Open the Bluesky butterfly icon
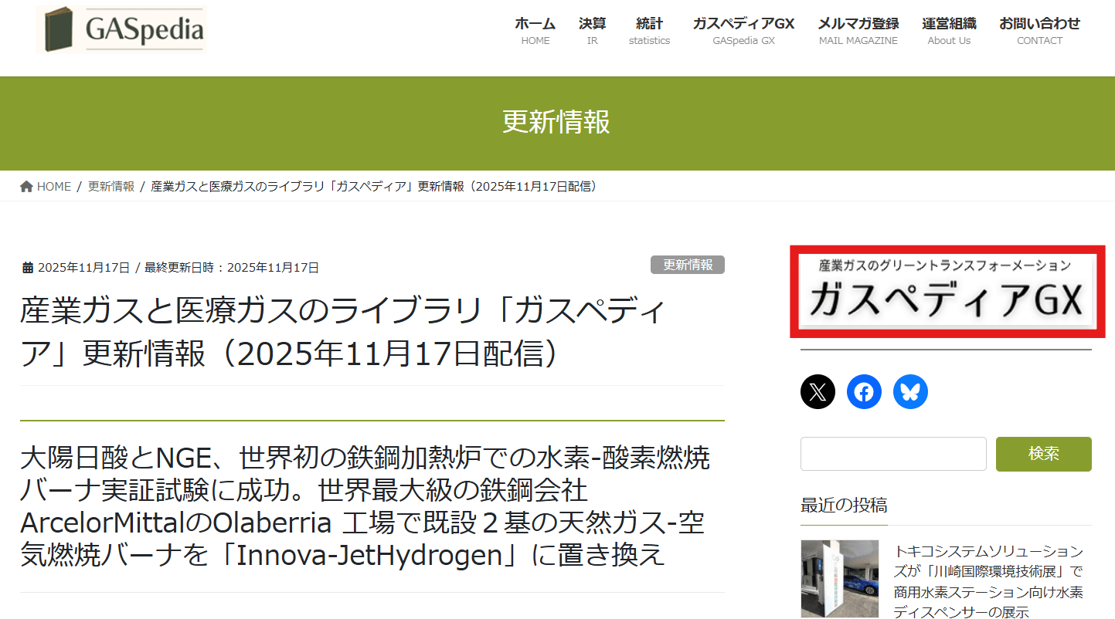 pyautogui.click(x=910, y=392)
